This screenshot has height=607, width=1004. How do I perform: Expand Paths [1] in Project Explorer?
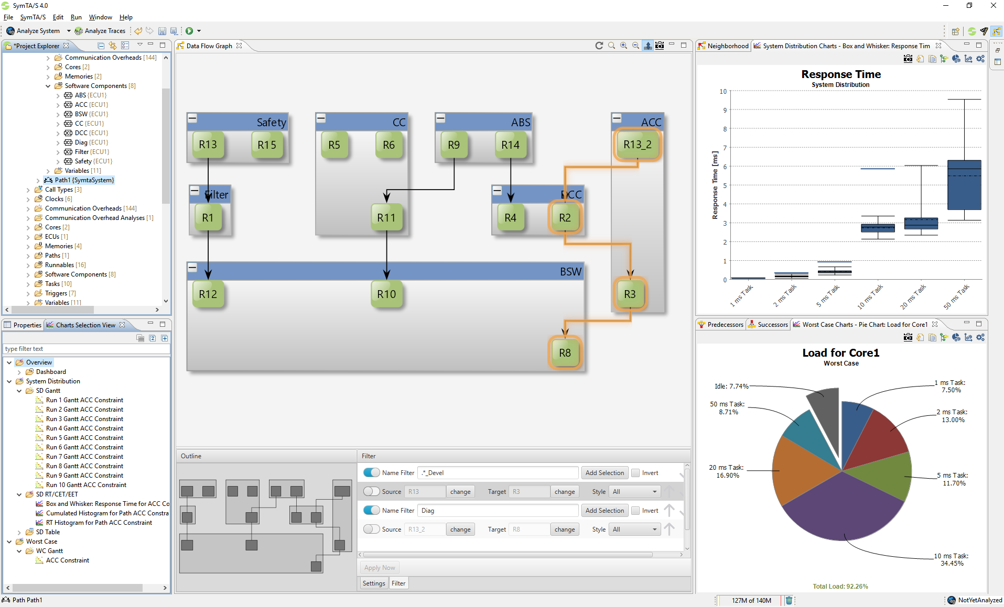(28, 255)
